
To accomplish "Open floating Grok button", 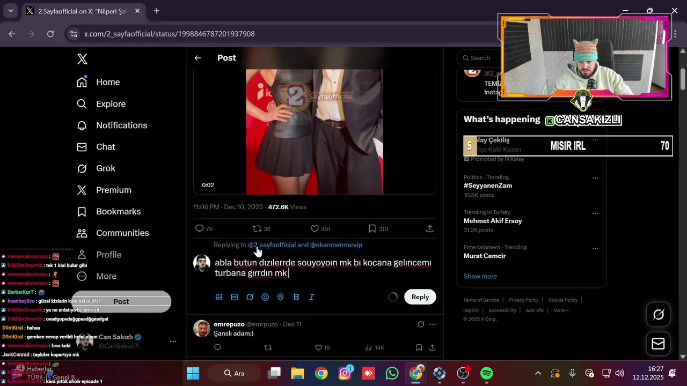I will click(x=659, y=315).
